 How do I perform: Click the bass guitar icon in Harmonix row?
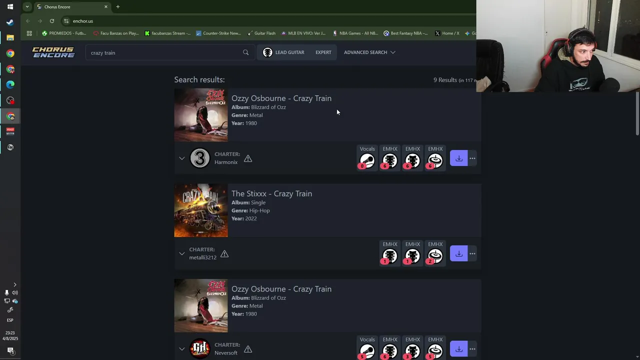coord(412,161)
